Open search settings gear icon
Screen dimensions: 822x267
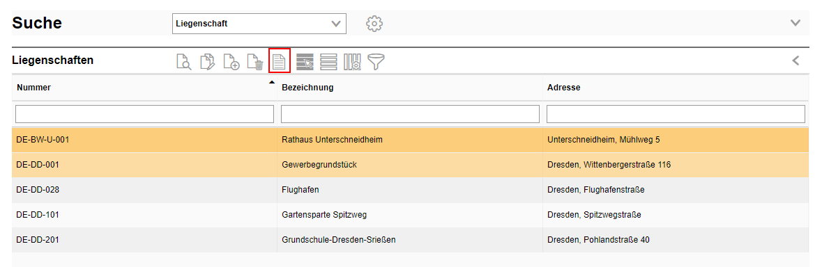374,24
